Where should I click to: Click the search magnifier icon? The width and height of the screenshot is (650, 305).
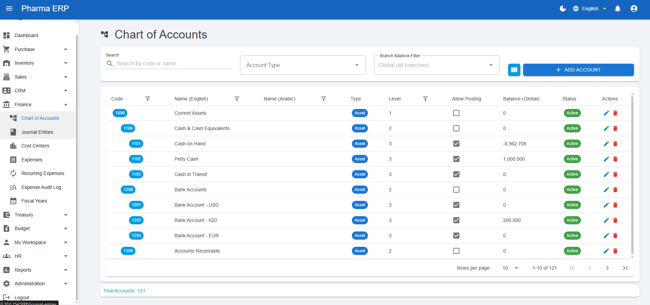(x=110, y=64)
